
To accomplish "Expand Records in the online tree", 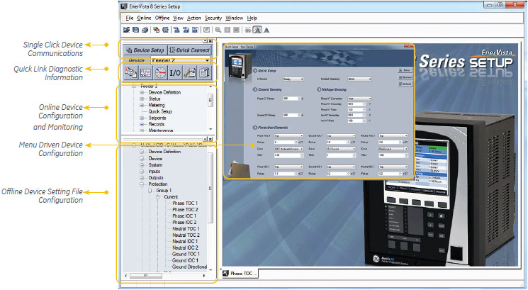I will pyautogui.click(x=142, y=124).
